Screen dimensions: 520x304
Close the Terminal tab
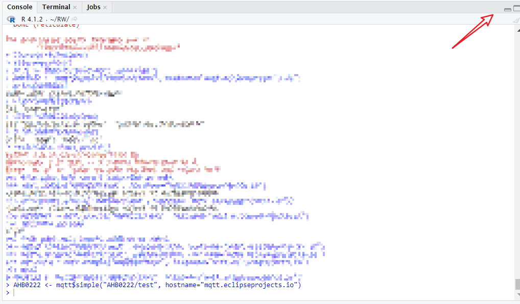pos(75,7)
